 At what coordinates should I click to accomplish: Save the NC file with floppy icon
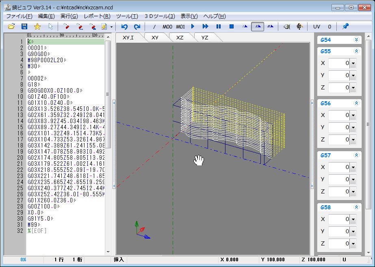[24, 26]
